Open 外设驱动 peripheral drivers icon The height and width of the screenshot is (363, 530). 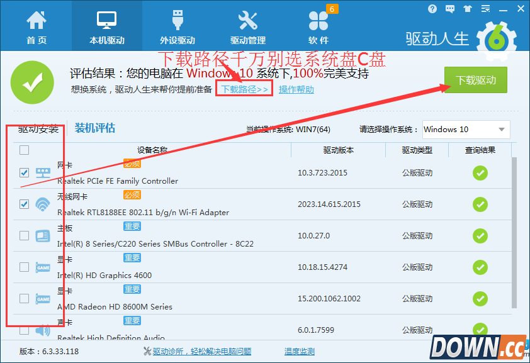pos(177,27)
